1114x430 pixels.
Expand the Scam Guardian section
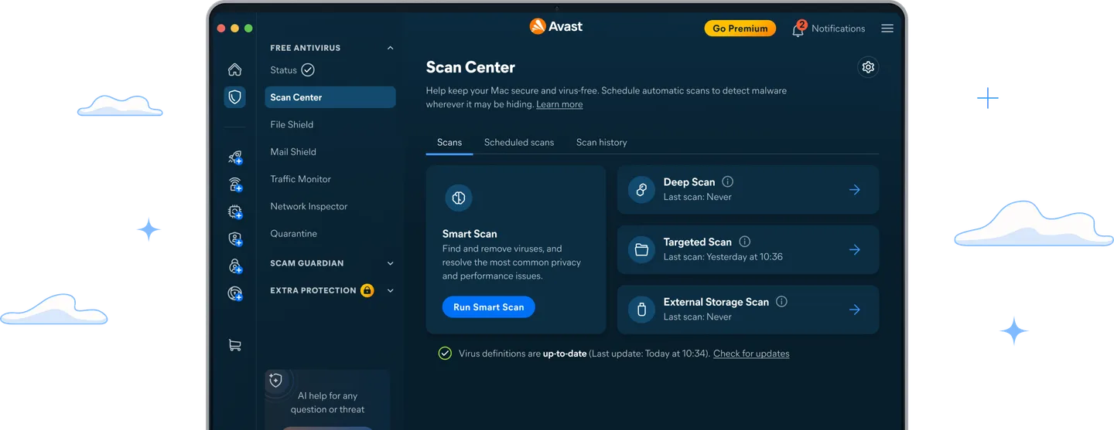click(390, 263)
